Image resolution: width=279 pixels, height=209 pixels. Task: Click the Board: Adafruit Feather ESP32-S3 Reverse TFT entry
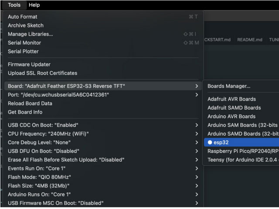pos(103,86)
